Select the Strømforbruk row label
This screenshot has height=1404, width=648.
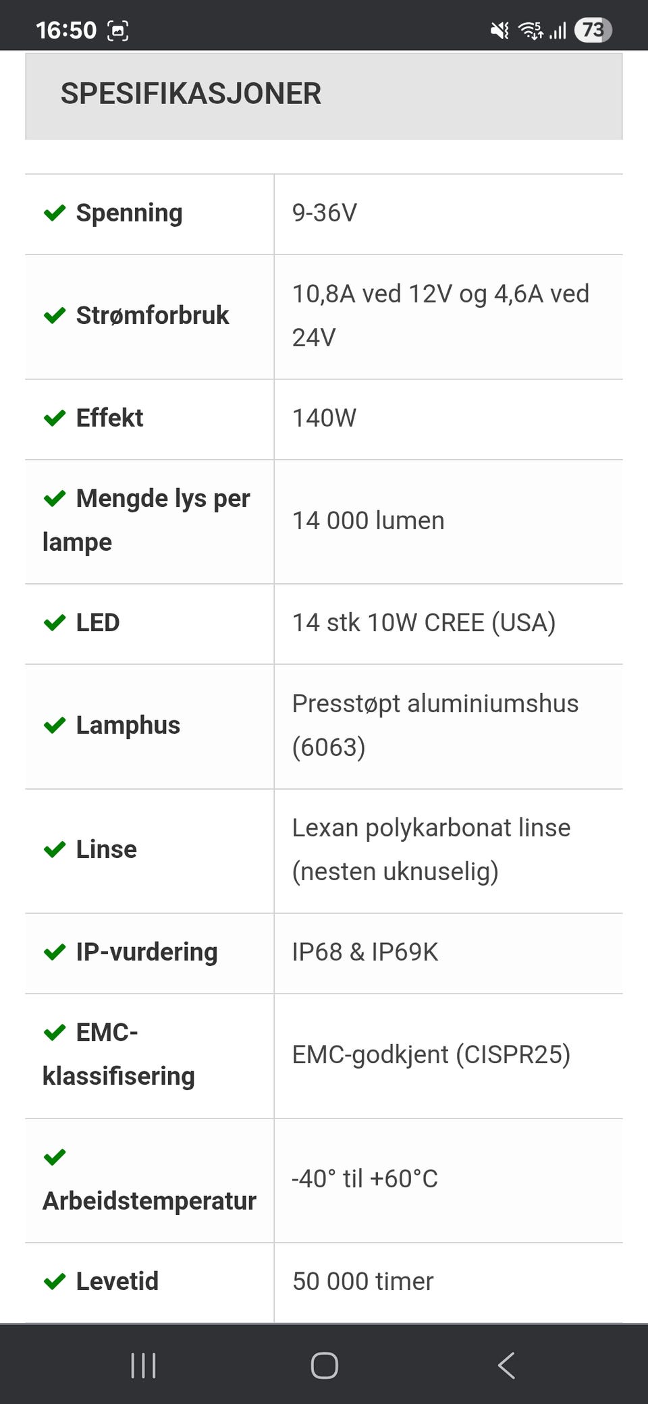click(153, 315)
